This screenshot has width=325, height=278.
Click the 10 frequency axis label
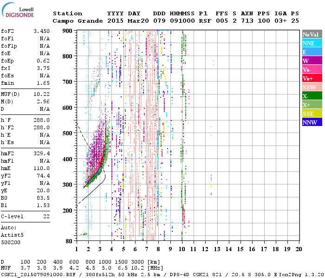182,249
